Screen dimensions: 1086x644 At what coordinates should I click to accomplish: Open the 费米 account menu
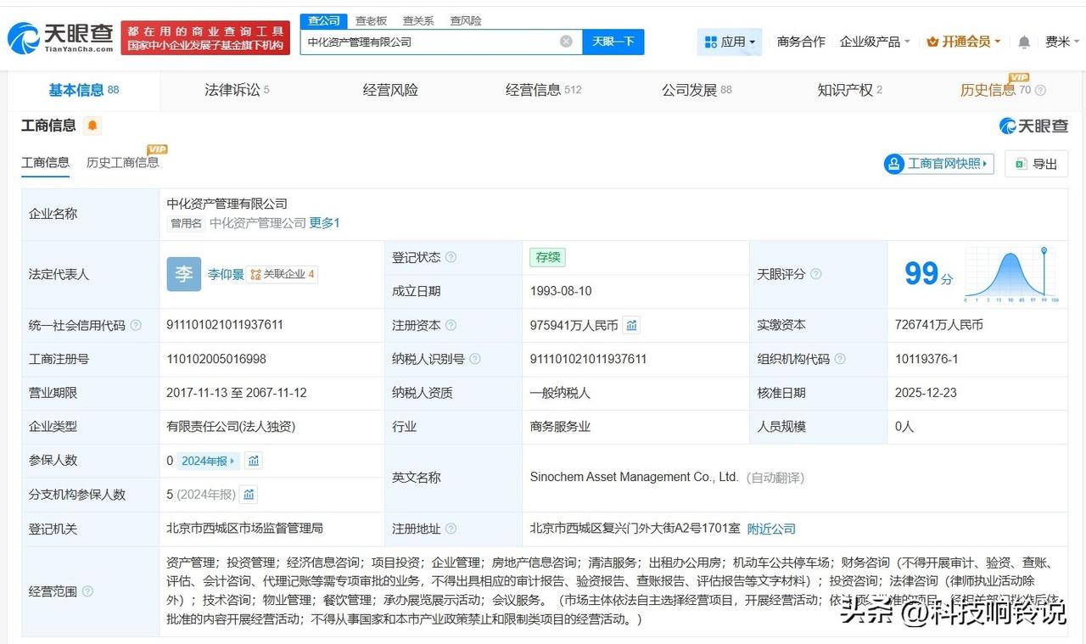click(x=1062, y=42)
